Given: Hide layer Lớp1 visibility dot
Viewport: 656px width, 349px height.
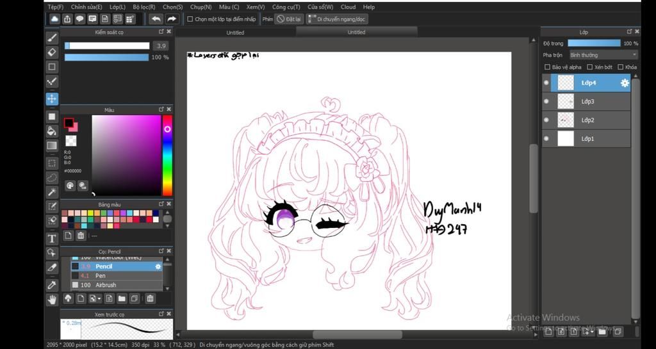Looking at the screenshot, I should (x=546, y=139).
